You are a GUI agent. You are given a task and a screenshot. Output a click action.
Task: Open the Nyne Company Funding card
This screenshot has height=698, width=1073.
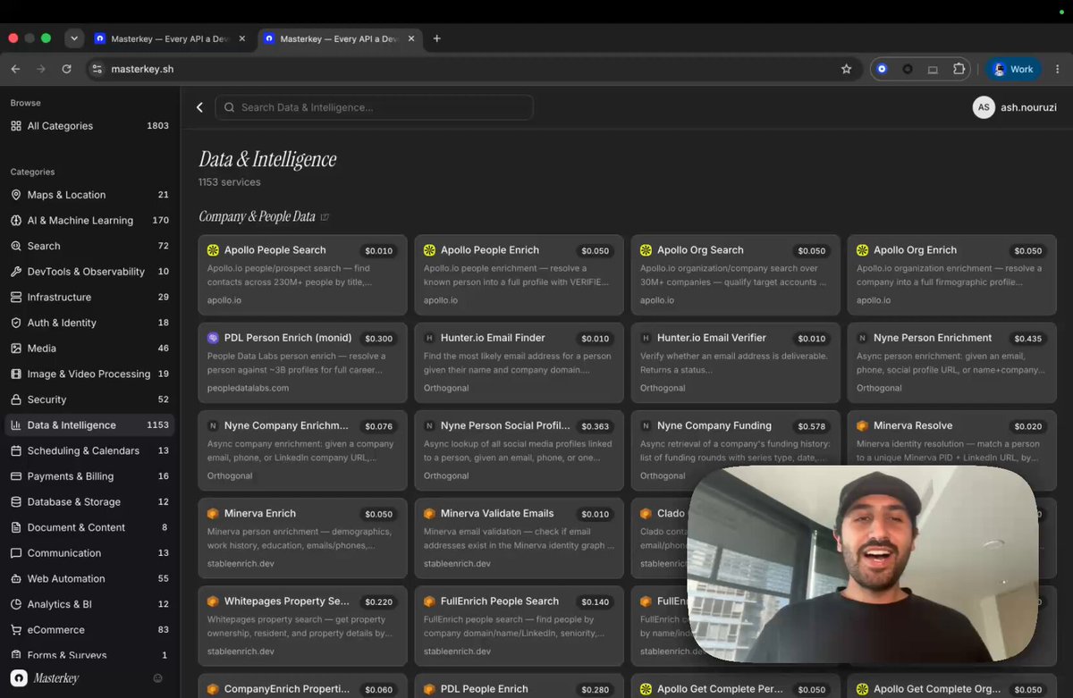point(735,450)
